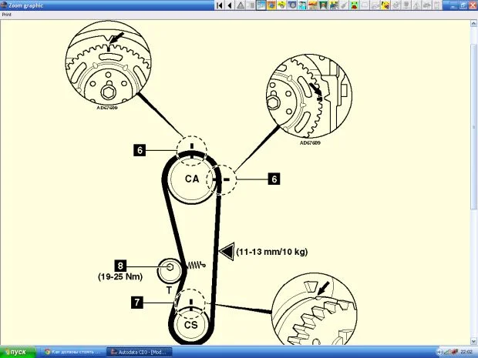Open the пуск Start menu
The width and height of the screenshot is (478, 358).
(15, 352)
